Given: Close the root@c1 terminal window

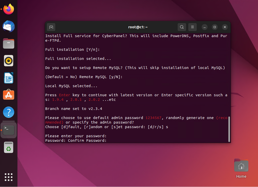Looking at the screenshot, I should (225, 27).
